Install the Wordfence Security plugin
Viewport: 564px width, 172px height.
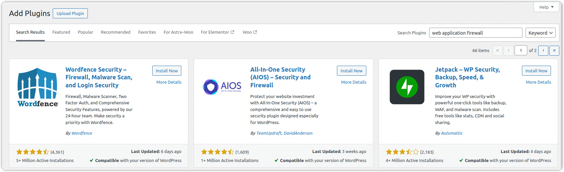tap(167, 71)
